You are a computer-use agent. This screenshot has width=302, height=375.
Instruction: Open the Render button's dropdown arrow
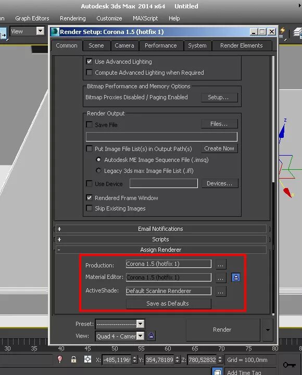coord(268,330)
